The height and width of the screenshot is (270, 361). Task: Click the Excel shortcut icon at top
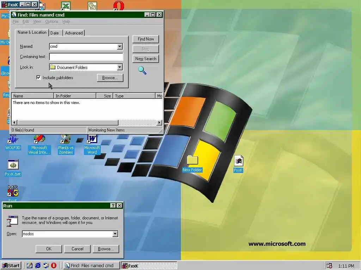[65, 6]
